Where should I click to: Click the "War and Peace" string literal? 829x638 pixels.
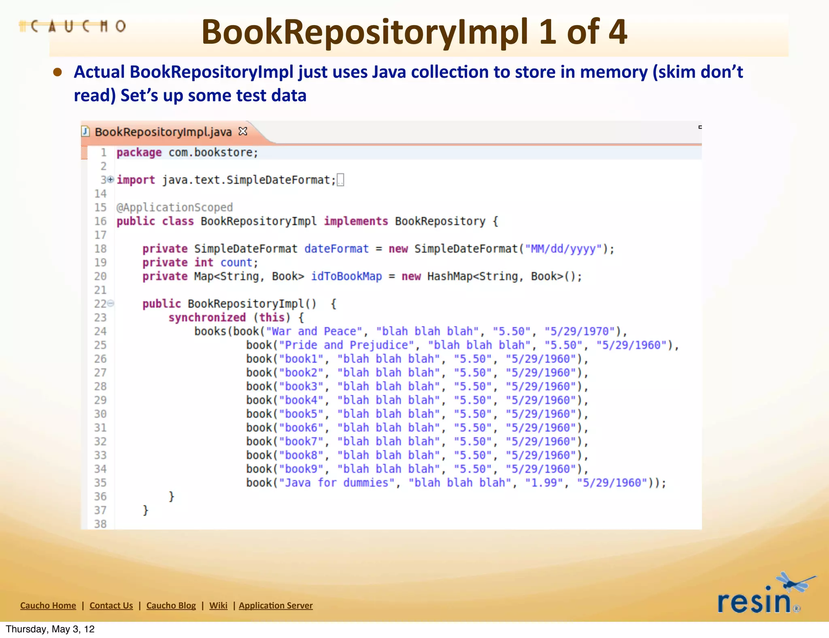(314, 332)
